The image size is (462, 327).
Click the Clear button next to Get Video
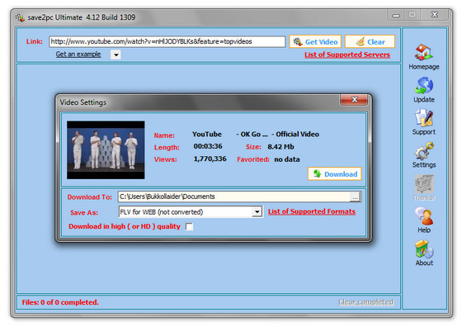[x=370, y=42]
